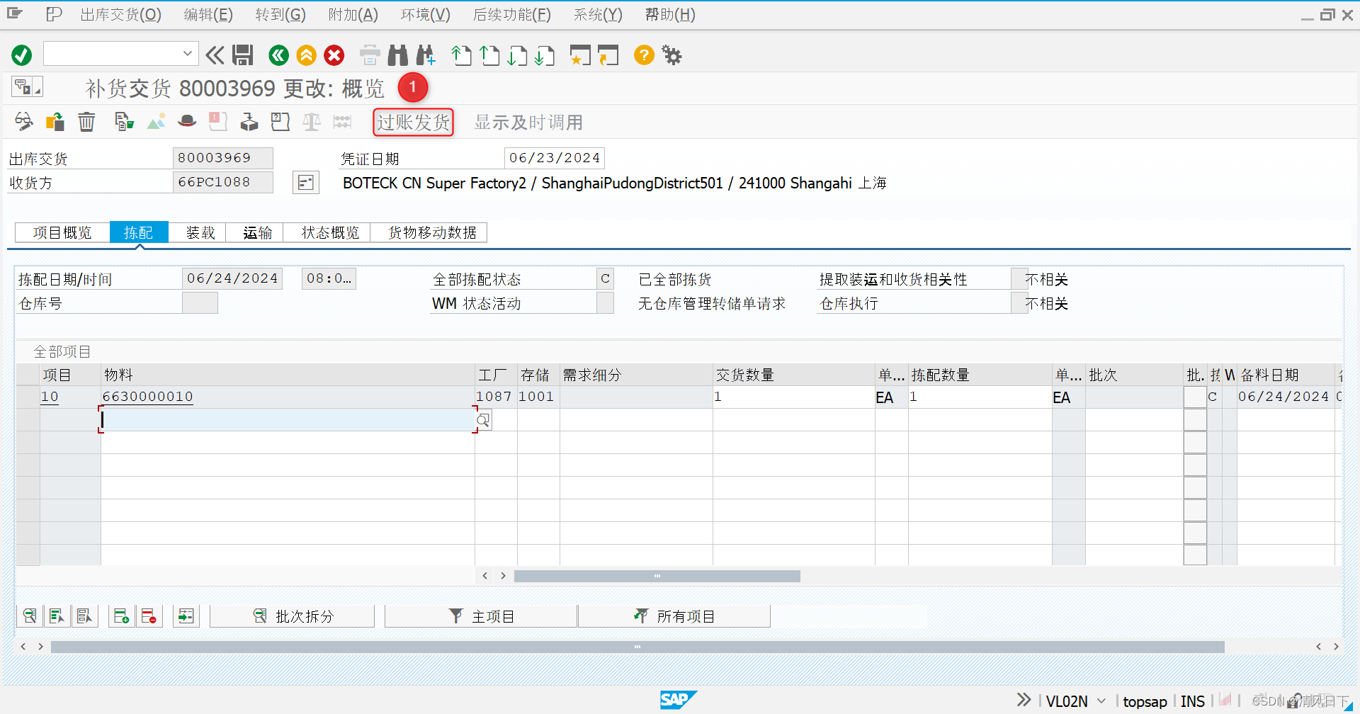The image size is (1360, 714).
Task: Open Find using the binoculars icon
Action: 397,55
